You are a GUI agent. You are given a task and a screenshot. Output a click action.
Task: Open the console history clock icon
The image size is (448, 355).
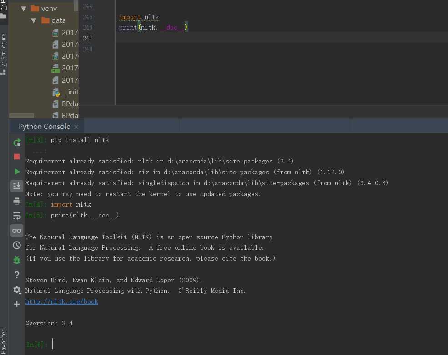click(x=17, y=245)
